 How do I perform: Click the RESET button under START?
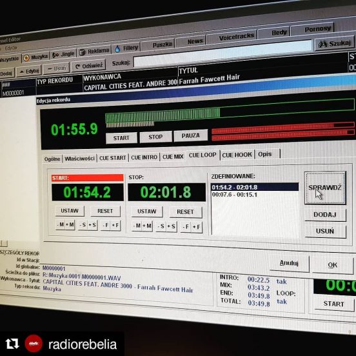105,211
